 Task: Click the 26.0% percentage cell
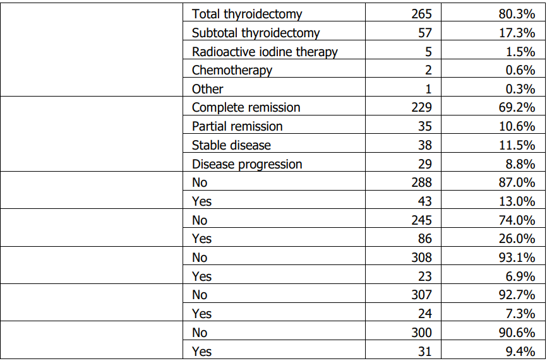coord(516,239)
